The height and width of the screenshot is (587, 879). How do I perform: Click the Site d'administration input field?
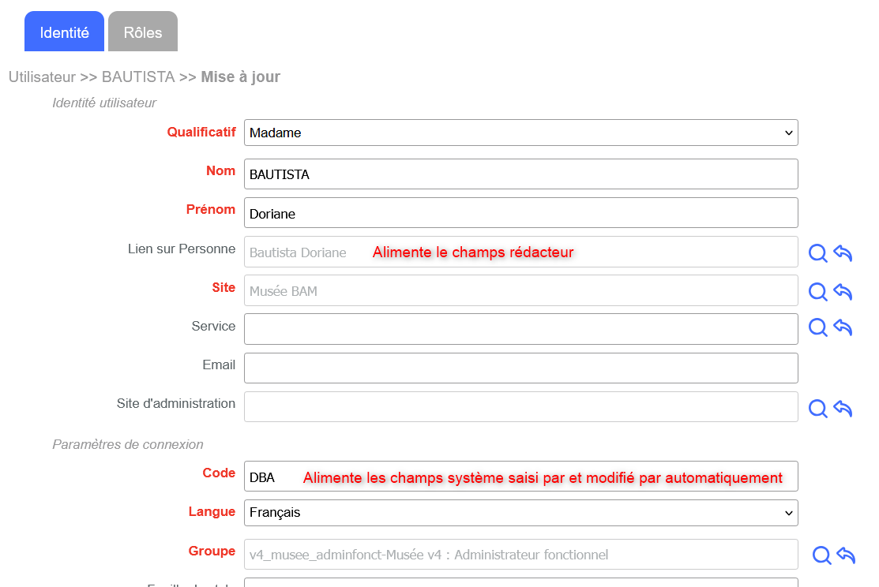point(520,406)
